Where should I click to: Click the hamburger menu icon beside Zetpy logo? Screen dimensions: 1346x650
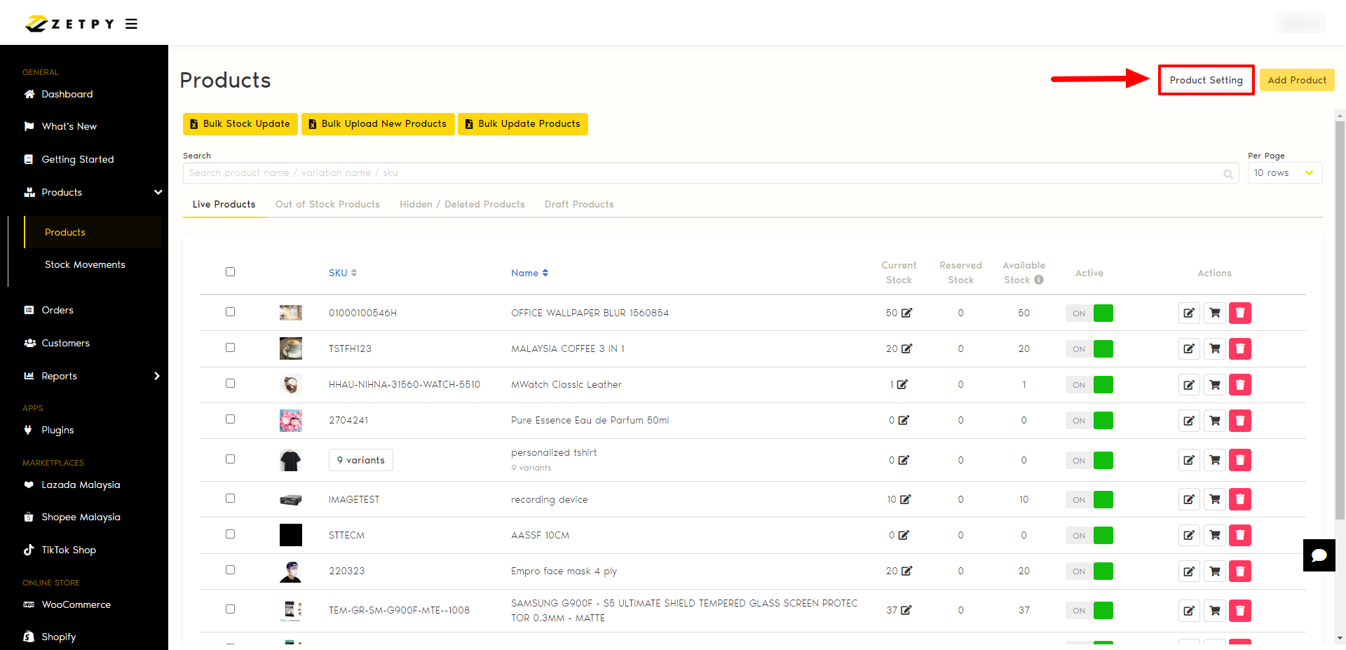(x=131, y=24)
